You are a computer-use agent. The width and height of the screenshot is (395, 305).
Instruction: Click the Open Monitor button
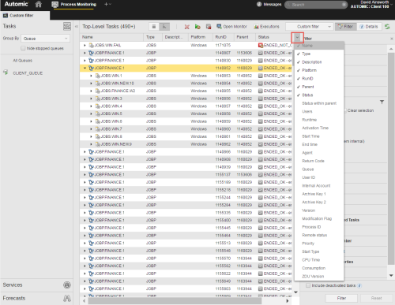[231, 27]
